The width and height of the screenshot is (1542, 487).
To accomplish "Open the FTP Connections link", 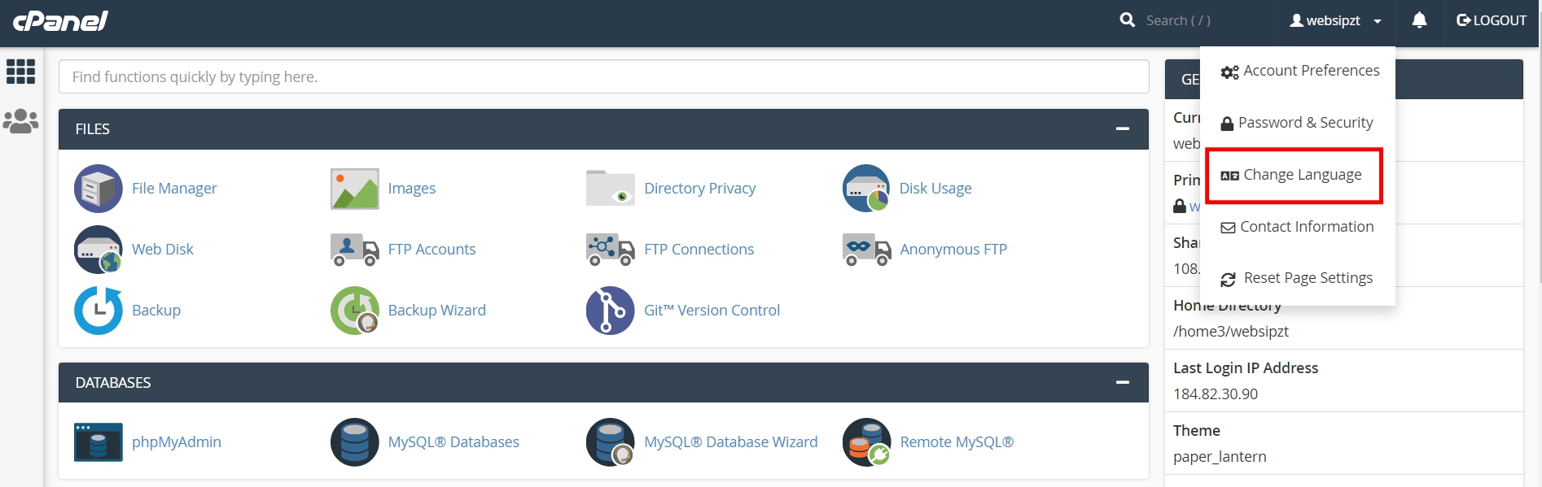I will click(x=699, y=250).
